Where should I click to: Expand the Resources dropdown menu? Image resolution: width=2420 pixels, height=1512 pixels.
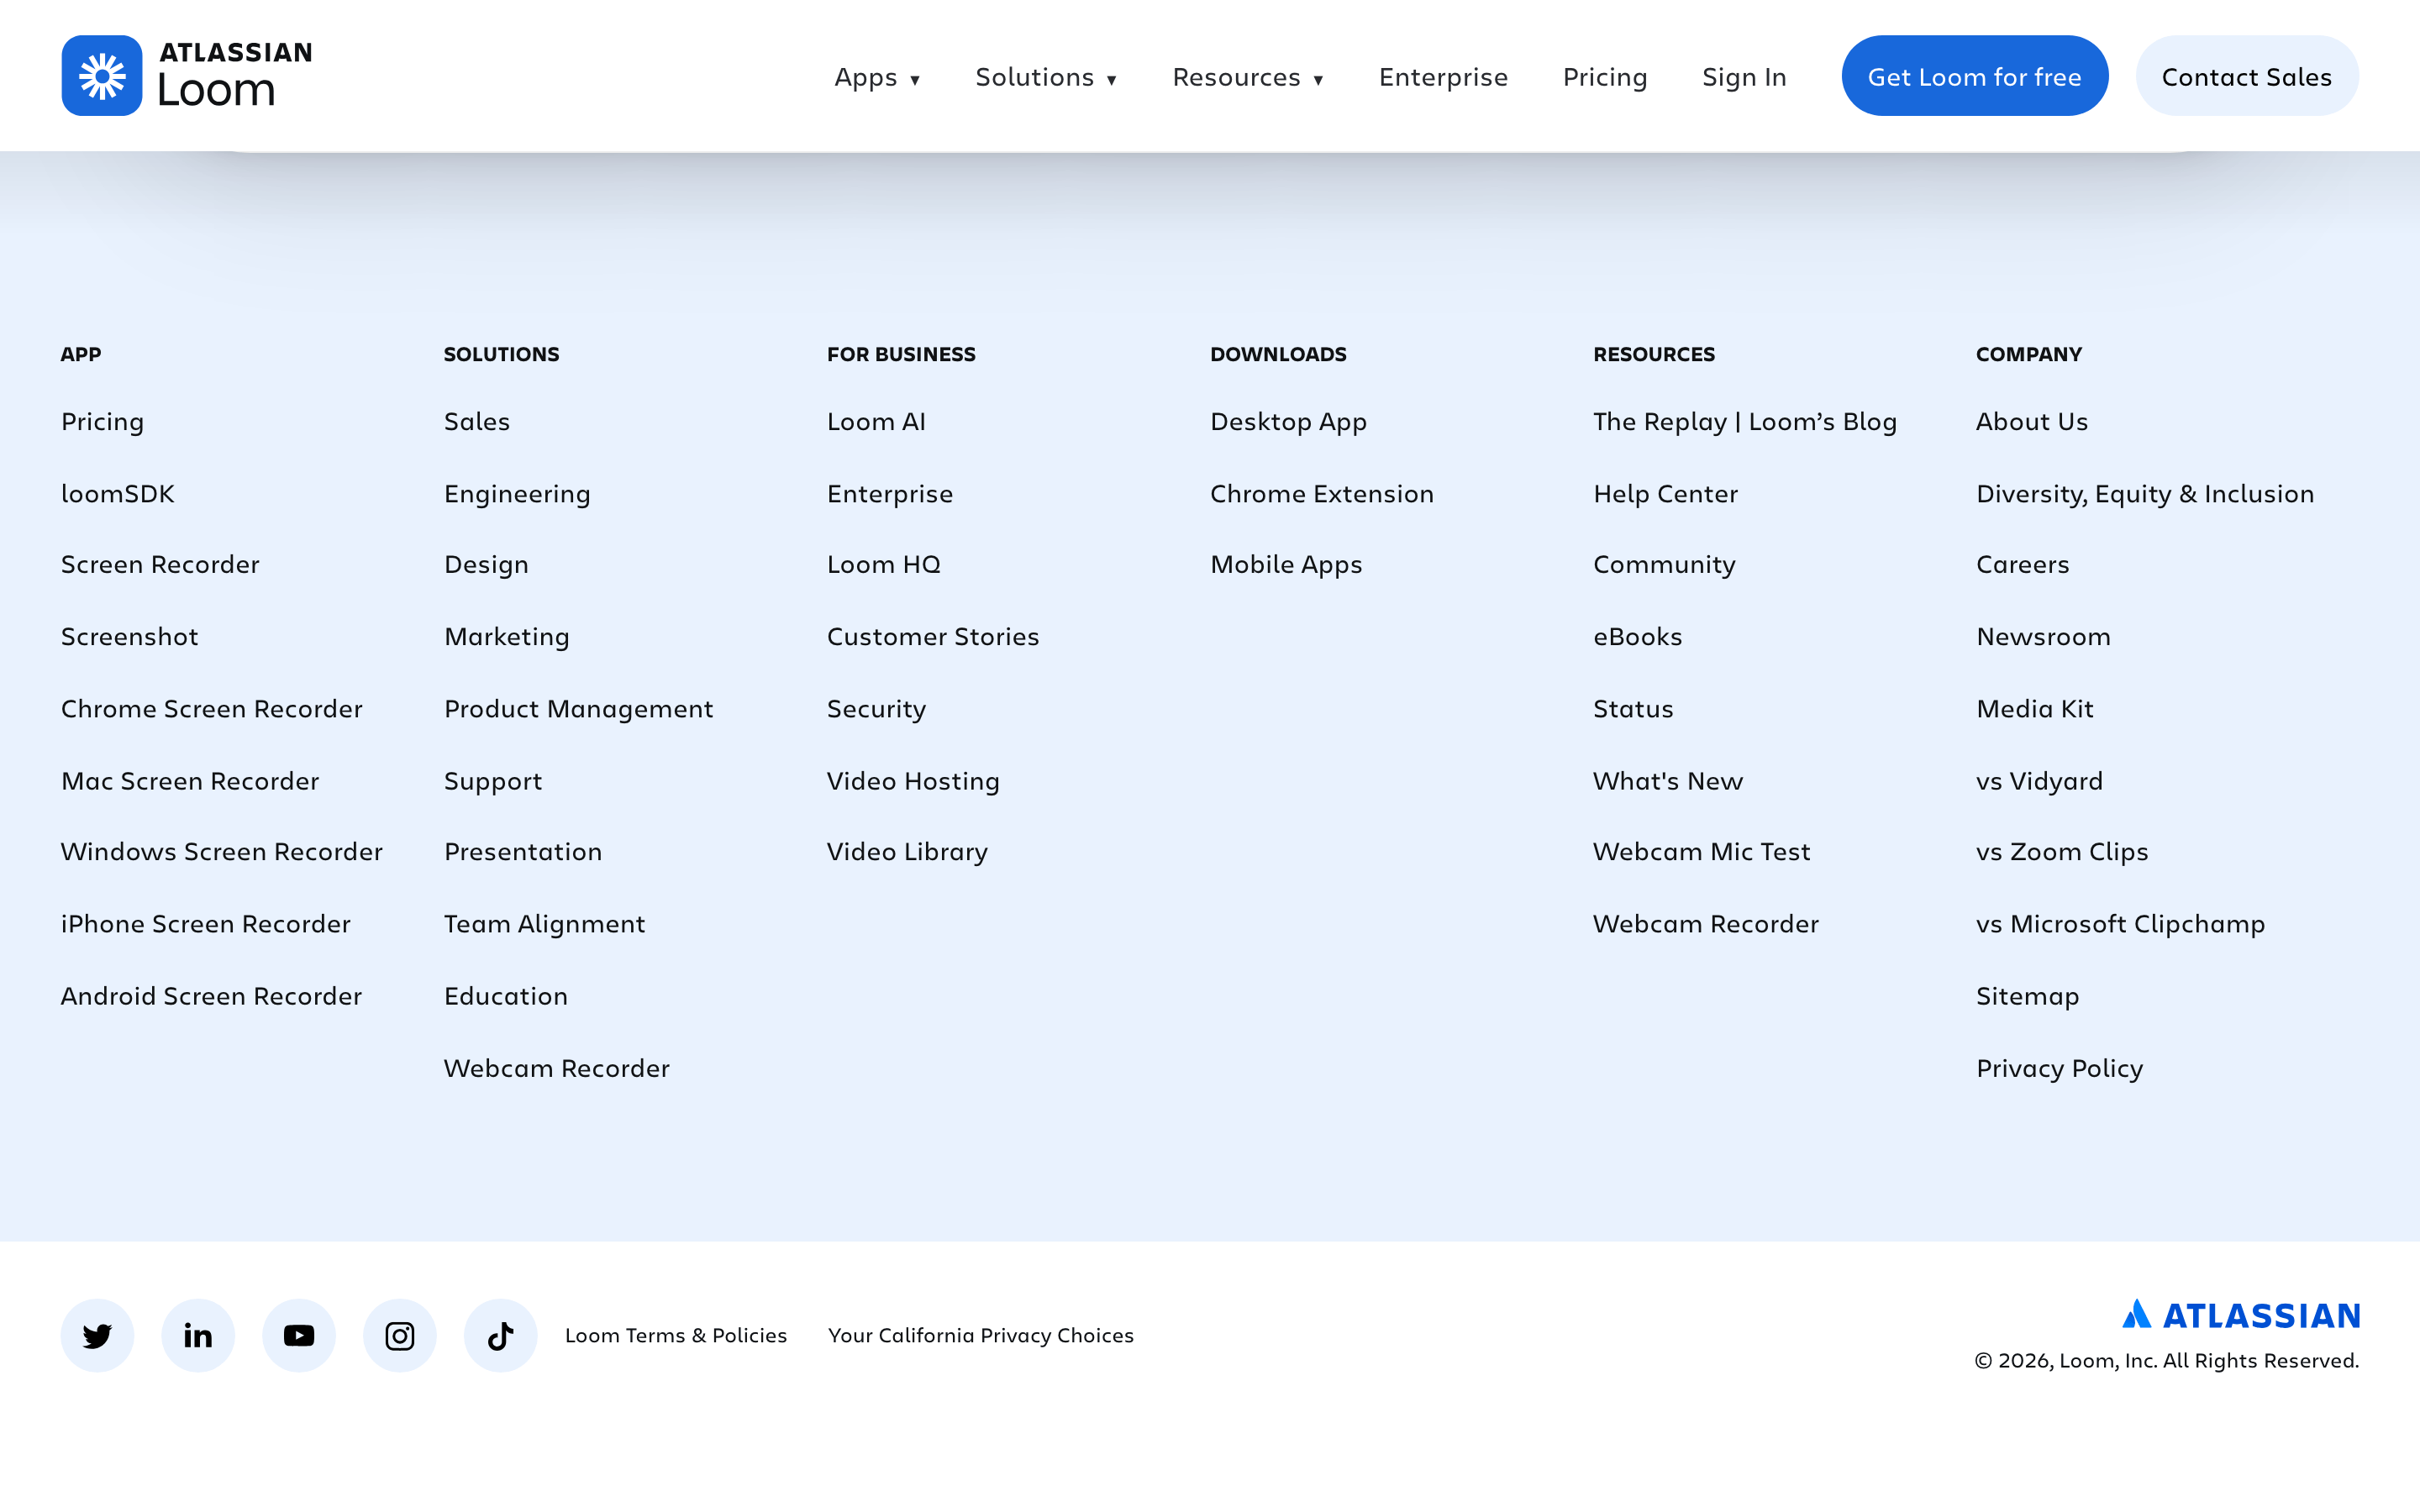click(x=1248, y=77)
